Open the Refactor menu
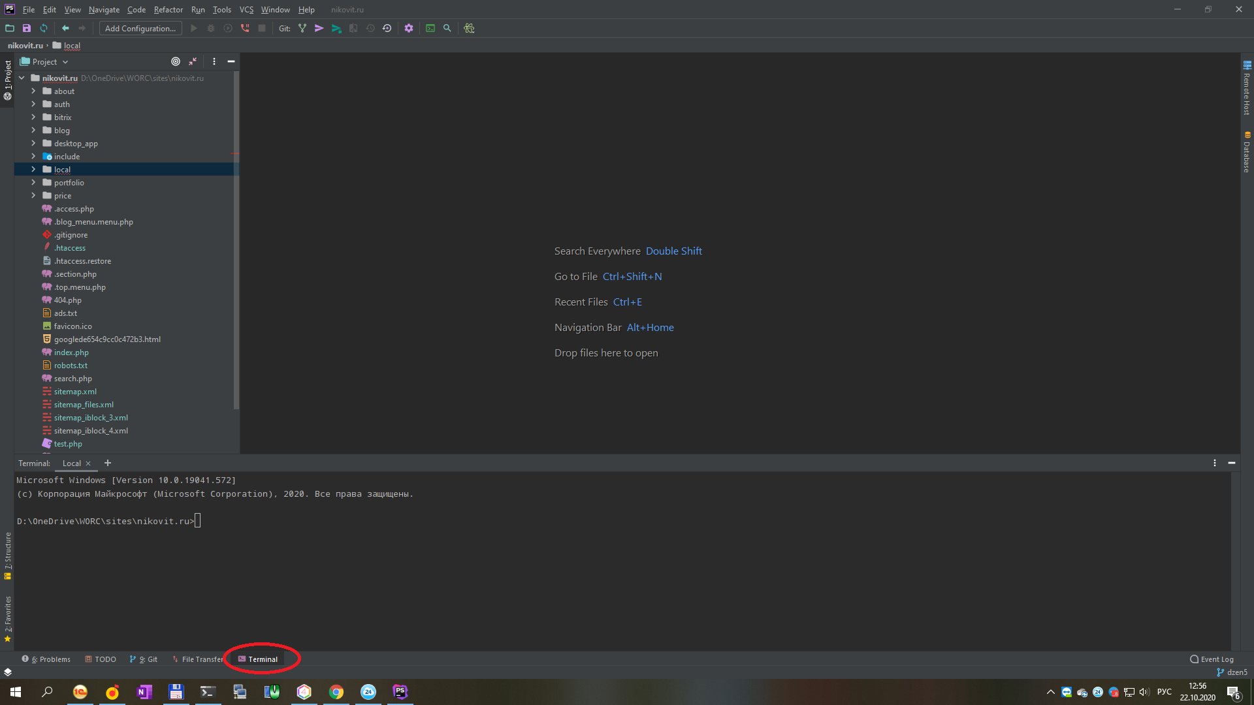1254x705 pixels. tap(169, 10)
